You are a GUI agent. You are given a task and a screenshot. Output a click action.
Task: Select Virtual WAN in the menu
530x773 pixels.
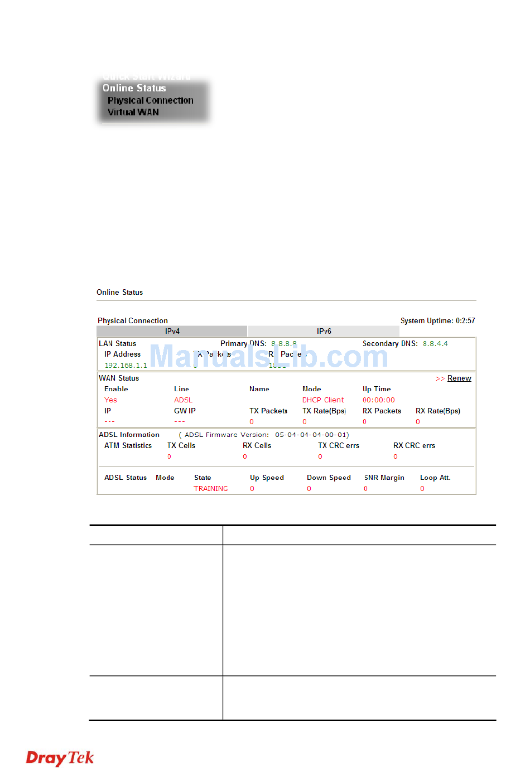click(x=133, y=112)
